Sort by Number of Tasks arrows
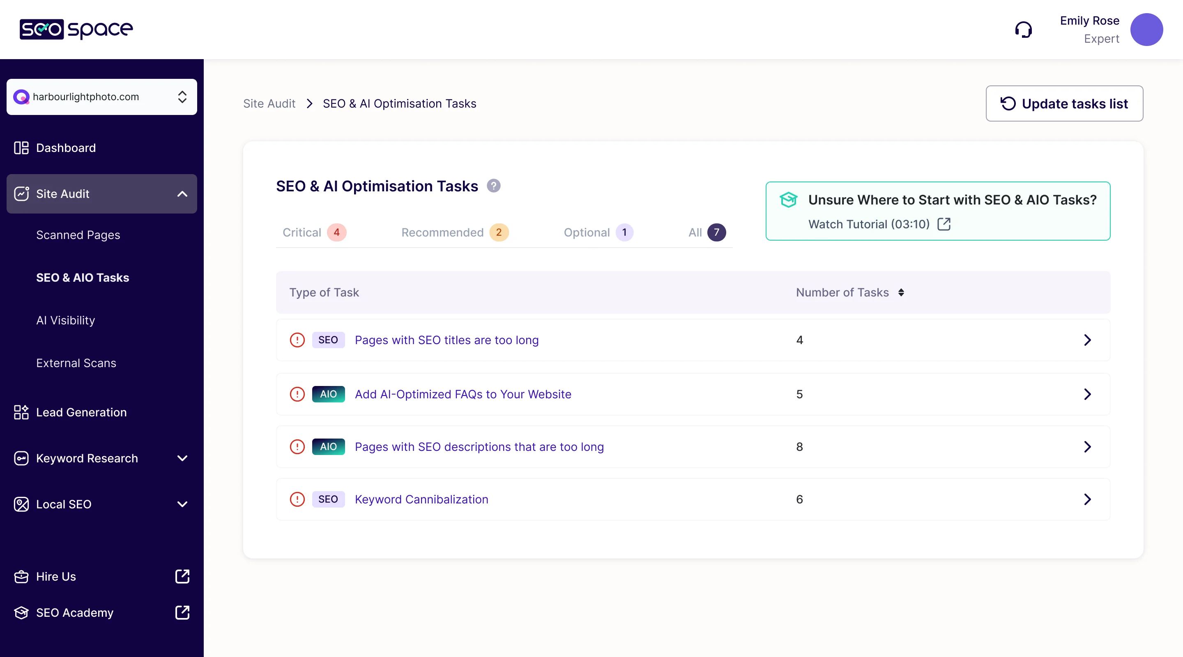1183x657 pixels. [901, 292]
